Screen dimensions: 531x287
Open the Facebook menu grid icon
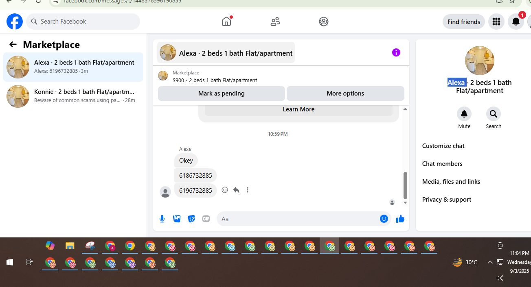(496, 22)
